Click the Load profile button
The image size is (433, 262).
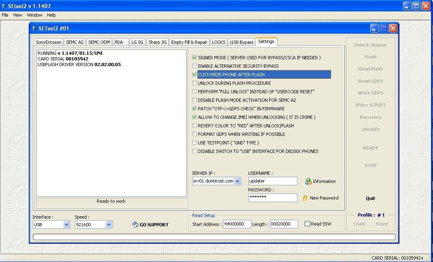pyautogui.click(x=359, y=224)
